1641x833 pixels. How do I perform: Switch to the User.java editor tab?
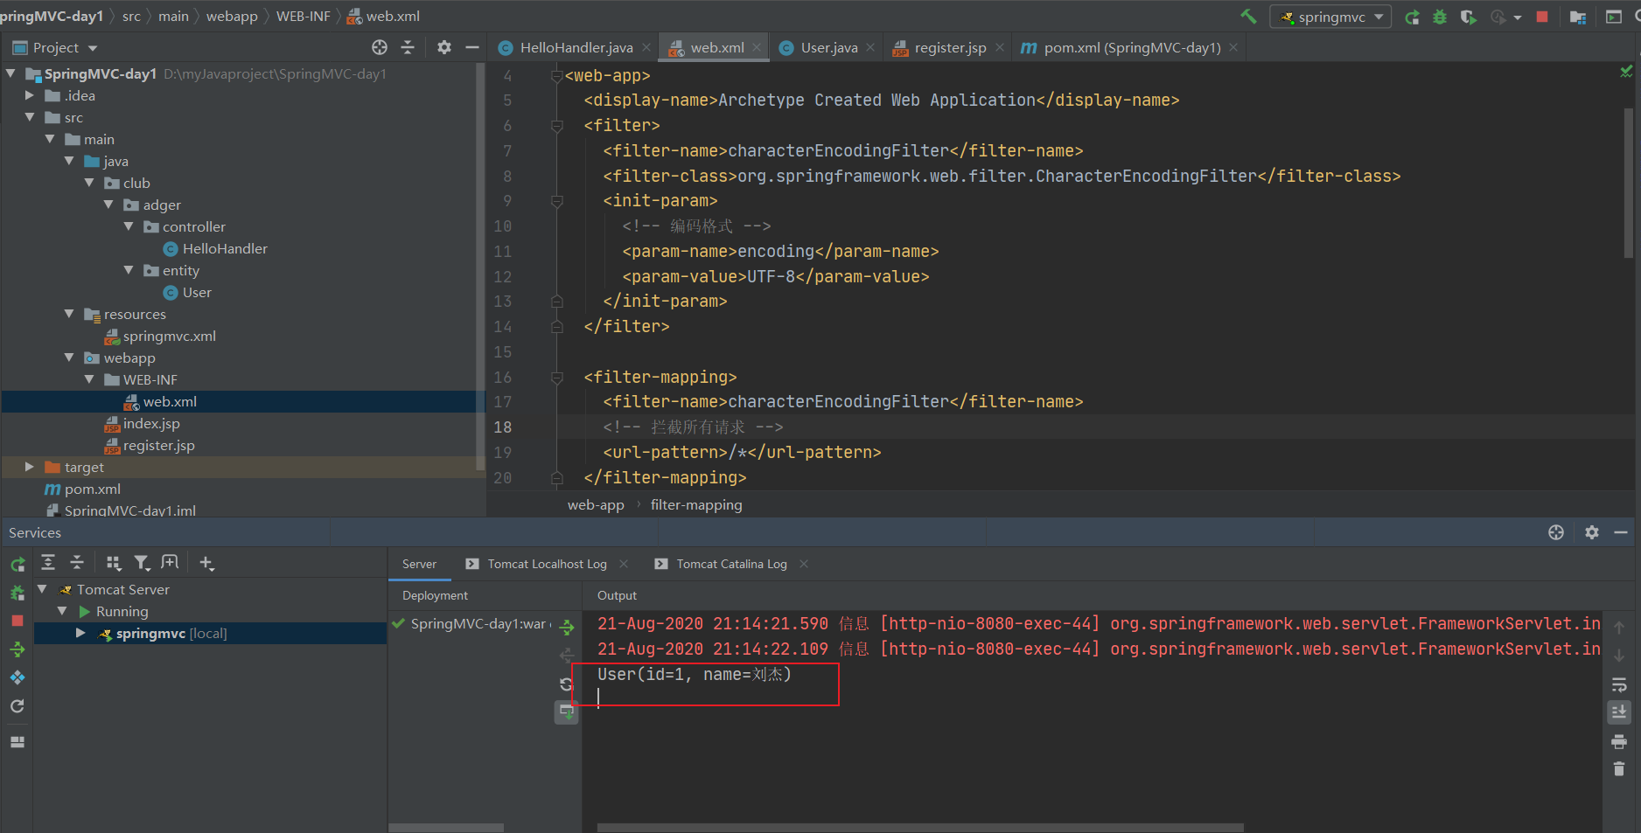[x=827, y=47]
